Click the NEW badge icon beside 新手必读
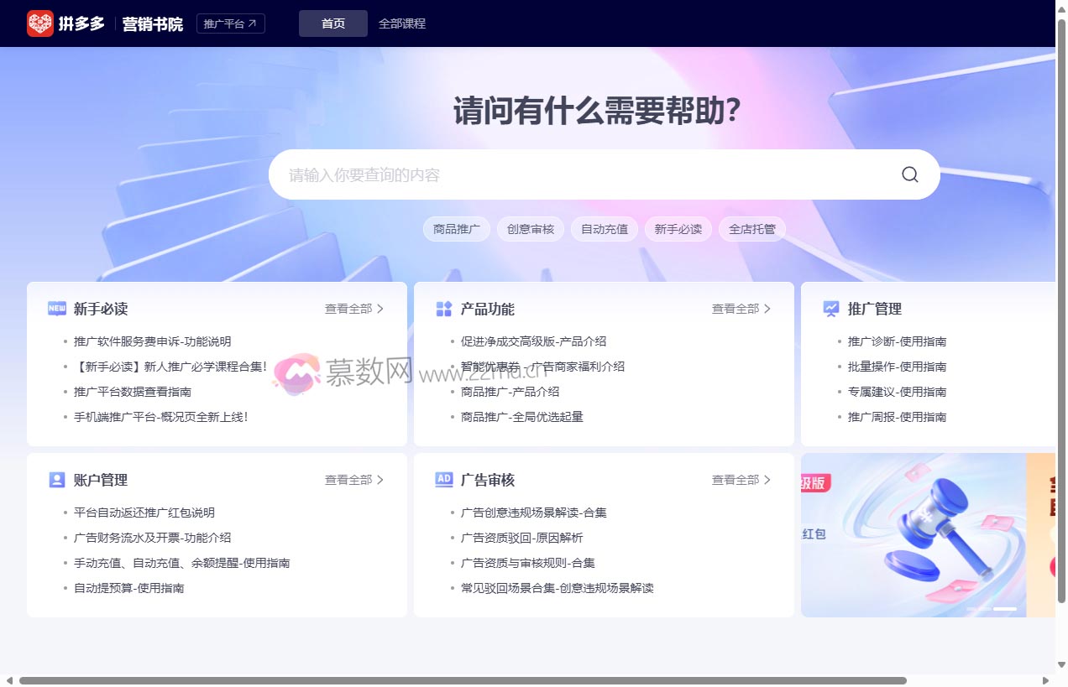This screenshot has height=687, width=1068. coord(56,309)
